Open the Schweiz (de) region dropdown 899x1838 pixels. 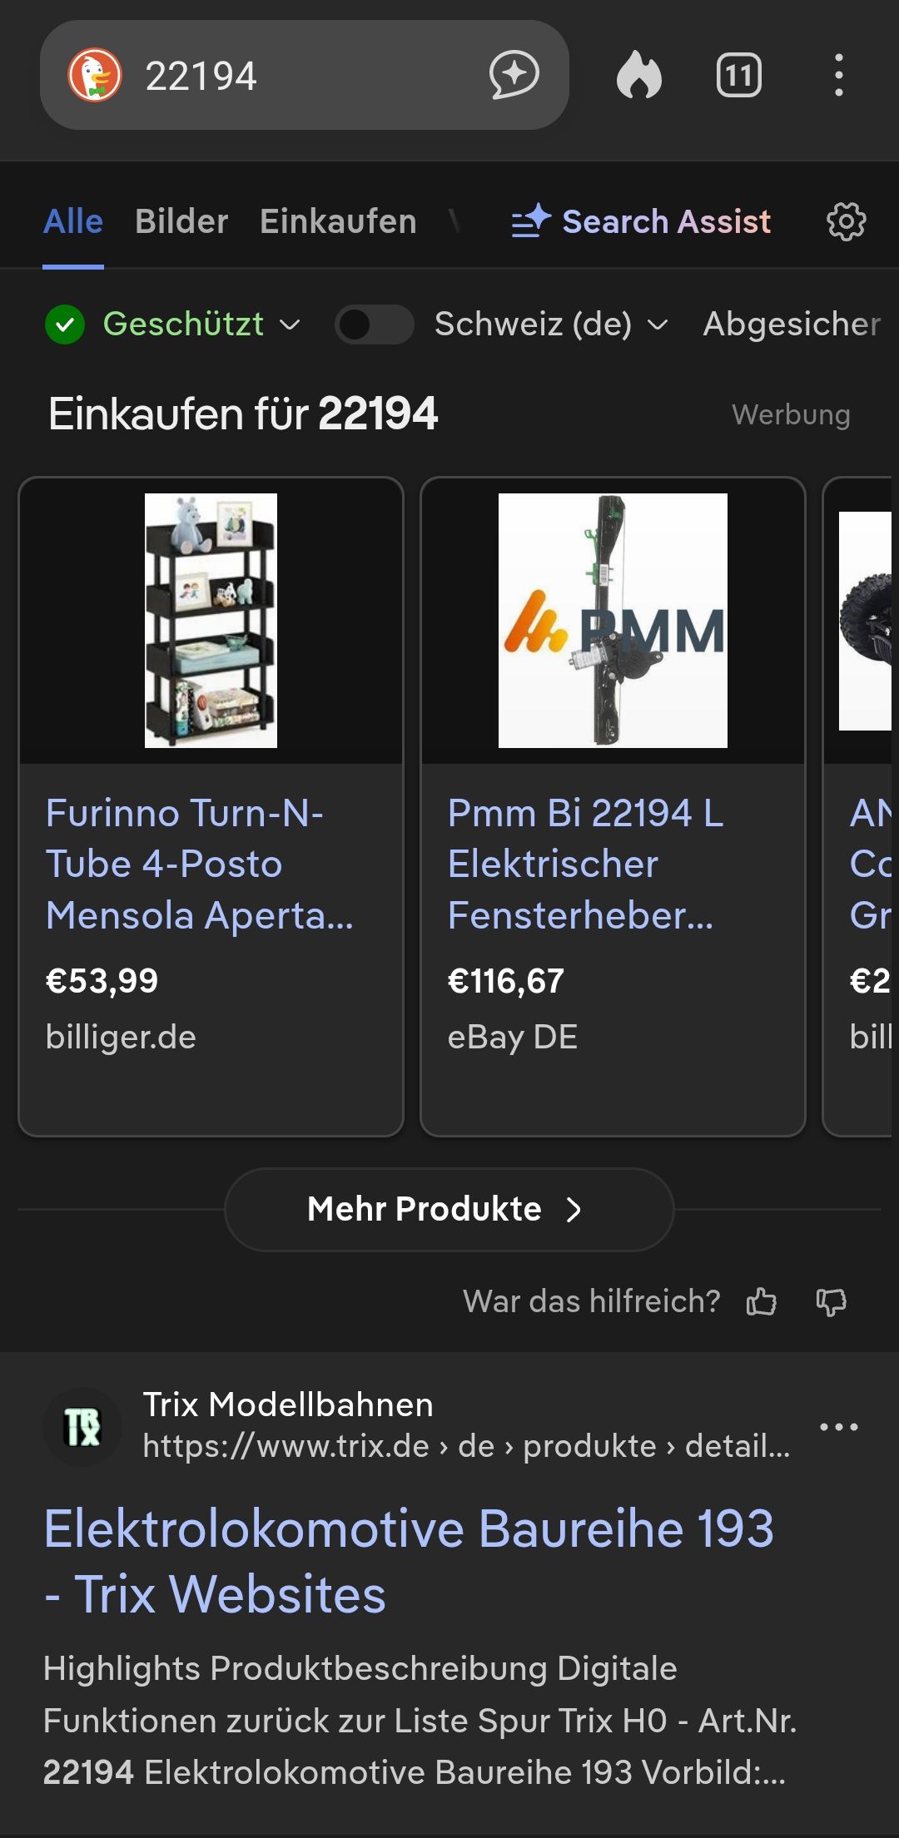(551, 324)
